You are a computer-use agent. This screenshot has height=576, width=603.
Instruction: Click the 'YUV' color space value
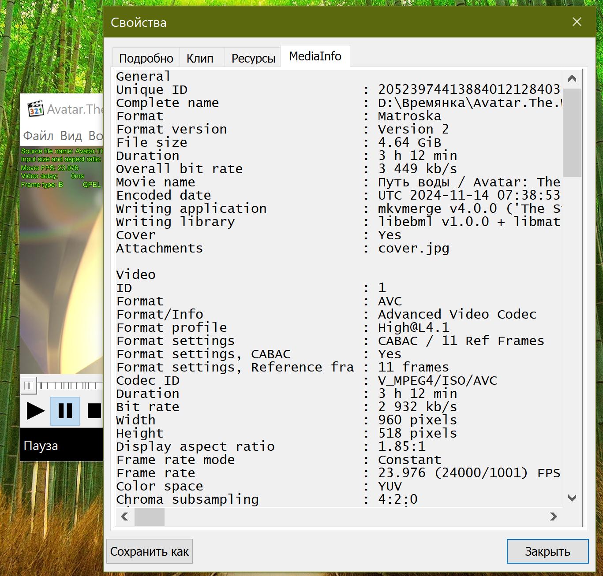(x=390, y=486)
